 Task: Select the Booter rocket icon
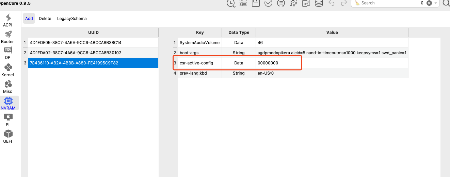click(8, 37)
